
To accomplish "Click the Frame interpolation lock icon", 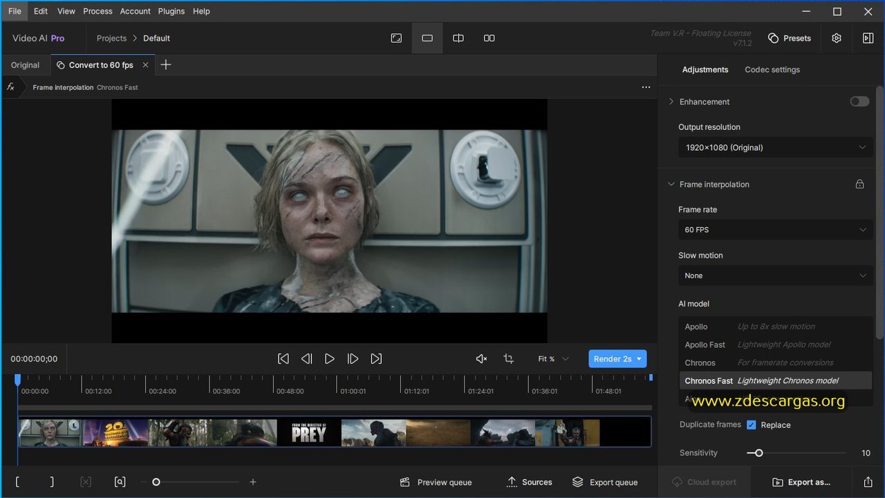I will point(860,184).
